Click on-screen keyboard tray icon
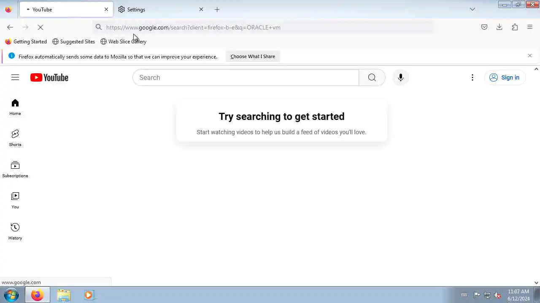 (x=464, y=295)
